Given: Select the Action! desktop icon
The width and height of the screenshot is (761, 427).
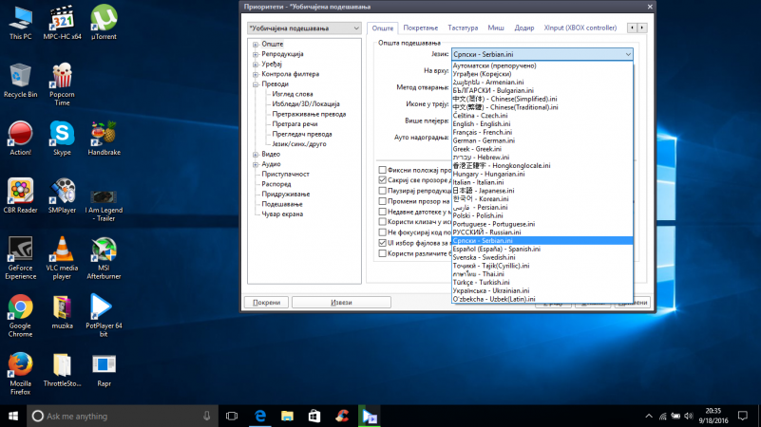Looking at the screenshot, I should (x=20, y=139).
